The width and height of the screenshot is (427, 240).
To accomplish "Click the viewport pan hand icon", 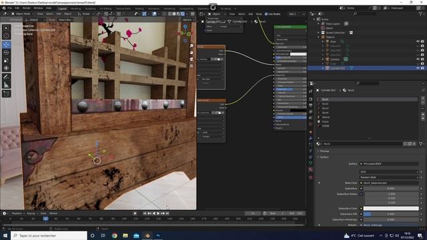I will click(191, 53).
